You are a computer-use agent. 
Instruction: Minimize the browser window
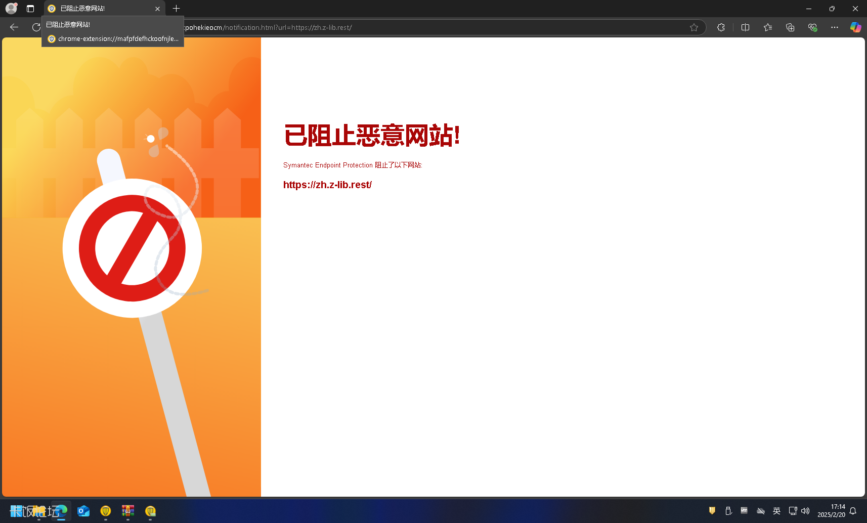tap(809, 9)
